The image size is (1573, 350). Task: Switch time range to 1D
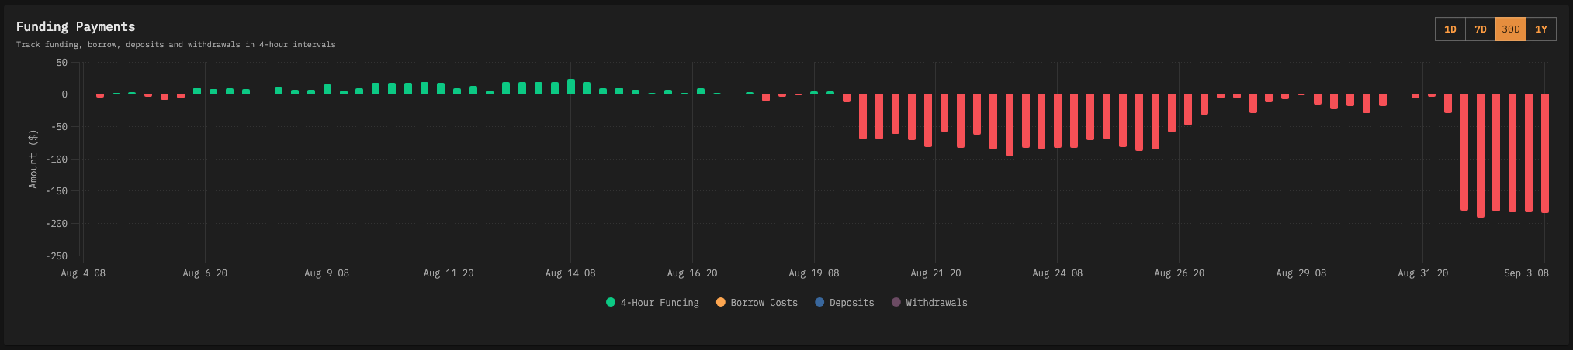[1450, 29]
